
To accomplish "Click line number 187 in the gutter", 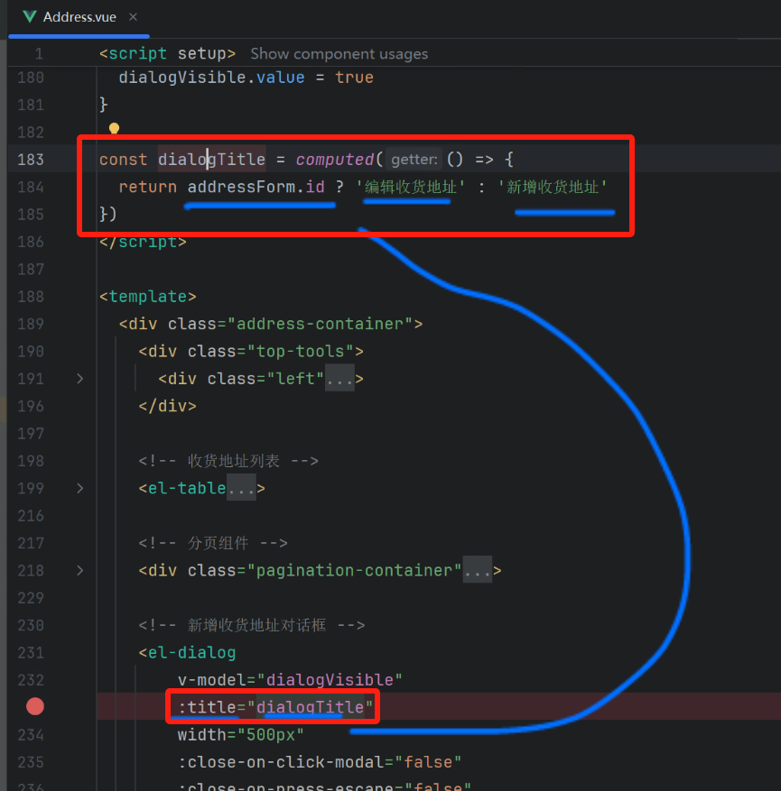I will (x=31, y=269).
